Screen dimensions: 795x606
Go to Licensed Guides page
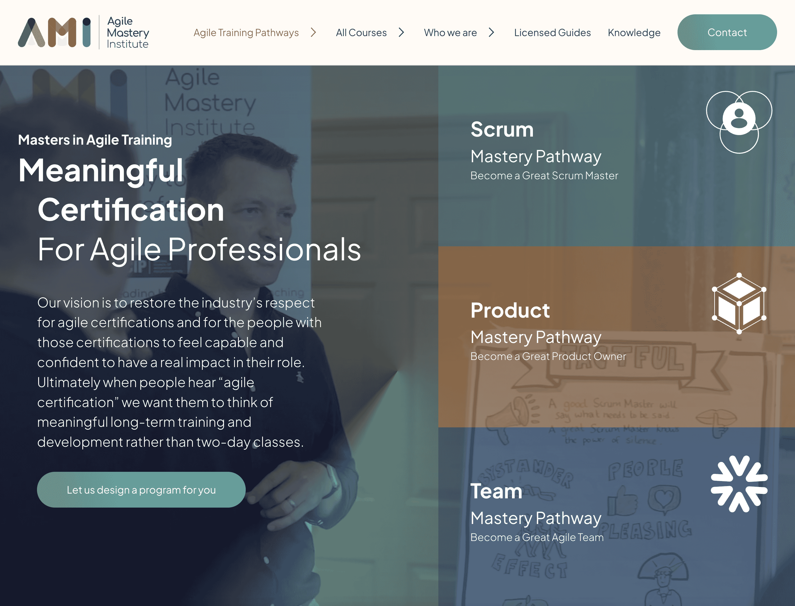coord(552,33)
